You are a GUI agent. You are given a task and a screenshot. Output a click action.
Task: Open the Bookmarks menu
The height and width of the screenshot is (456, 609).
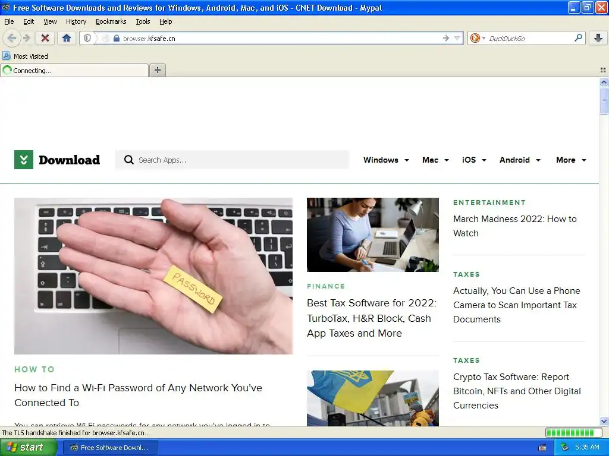[x=111, y=21]
